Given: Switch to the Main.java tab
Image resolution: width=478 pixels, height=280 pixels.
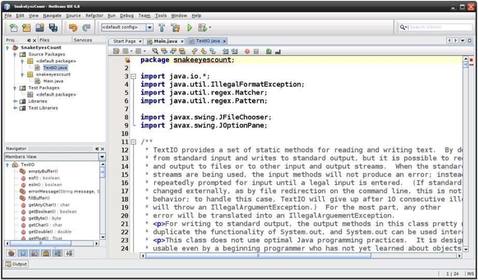Looking at the screenshot, I should [x=165, y=42].
